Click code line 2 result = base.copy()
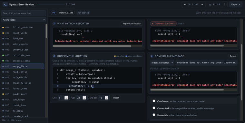This screenshot has width=245, height=123. [x=97, y=74]
